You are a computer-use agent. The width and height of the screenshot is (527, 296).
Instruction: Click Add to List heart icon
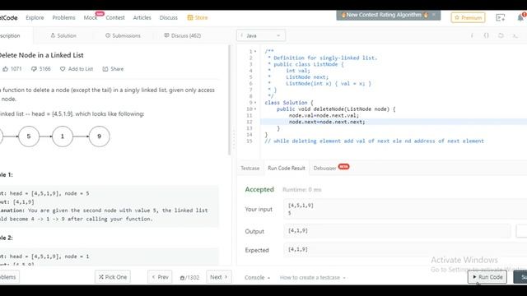pyautogui.click(x=63, y=69)
